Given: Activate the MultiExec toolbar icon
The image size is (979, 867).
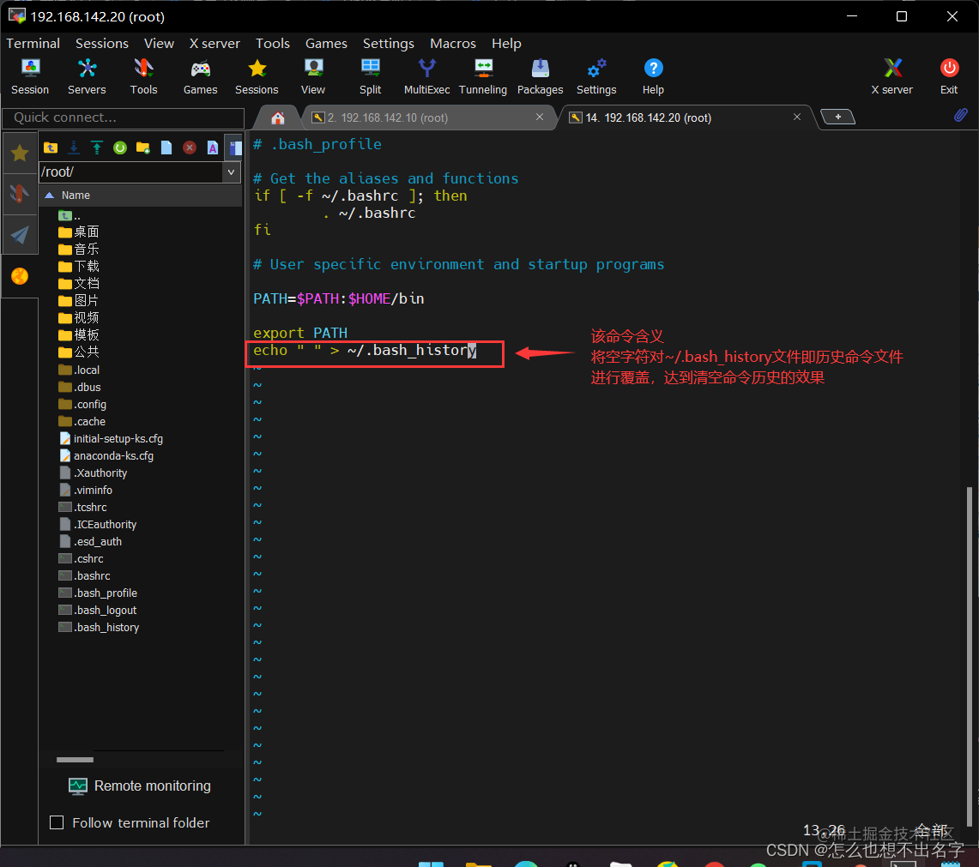Looking at the screenshot, I should click(x=427, y=76).
